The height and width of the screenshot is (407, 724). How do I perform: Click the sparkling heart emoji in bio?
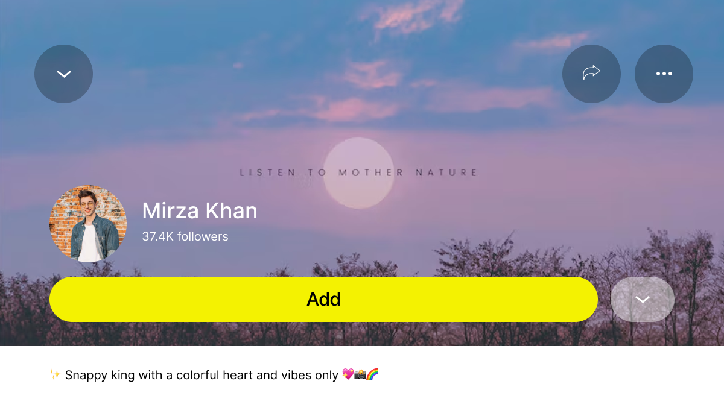[348, 375]
